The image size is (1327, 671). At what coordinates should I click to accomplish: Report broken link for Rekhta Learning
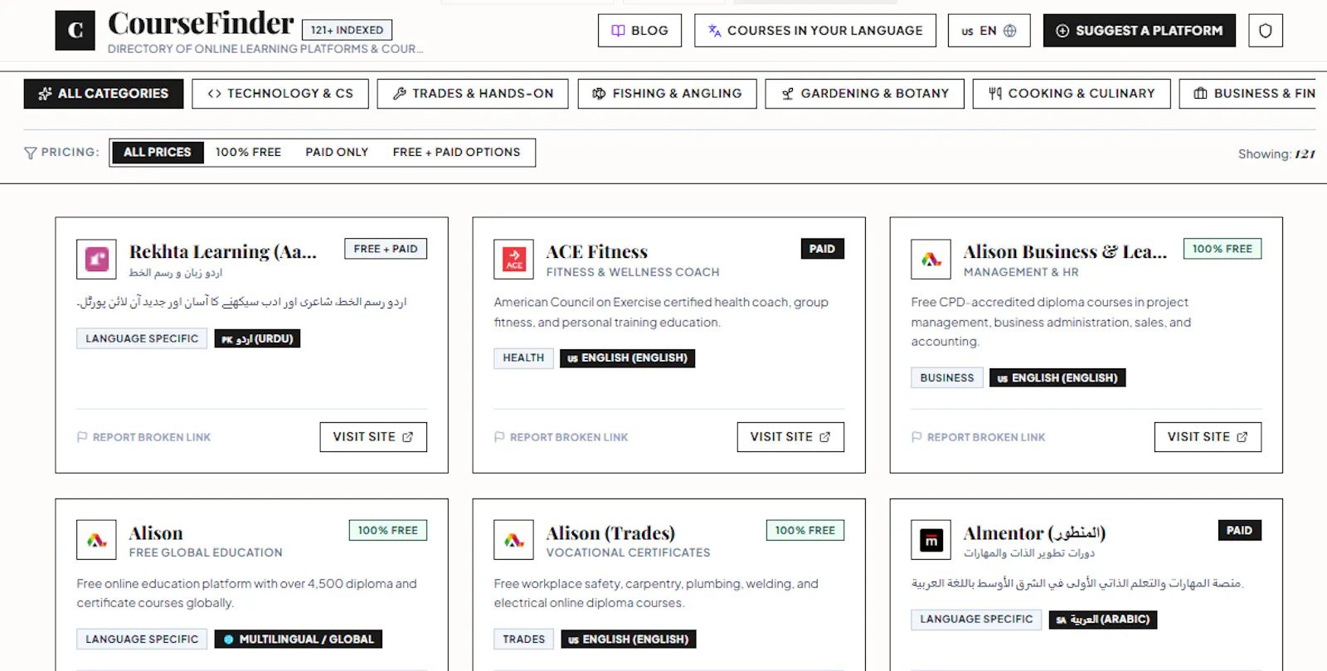click(x=143, y=437)
